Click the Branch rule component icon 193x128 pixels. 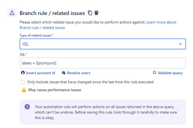pos(12,13)
